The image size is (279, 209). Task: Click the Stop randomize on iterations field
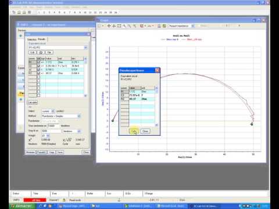pos(53,126)
